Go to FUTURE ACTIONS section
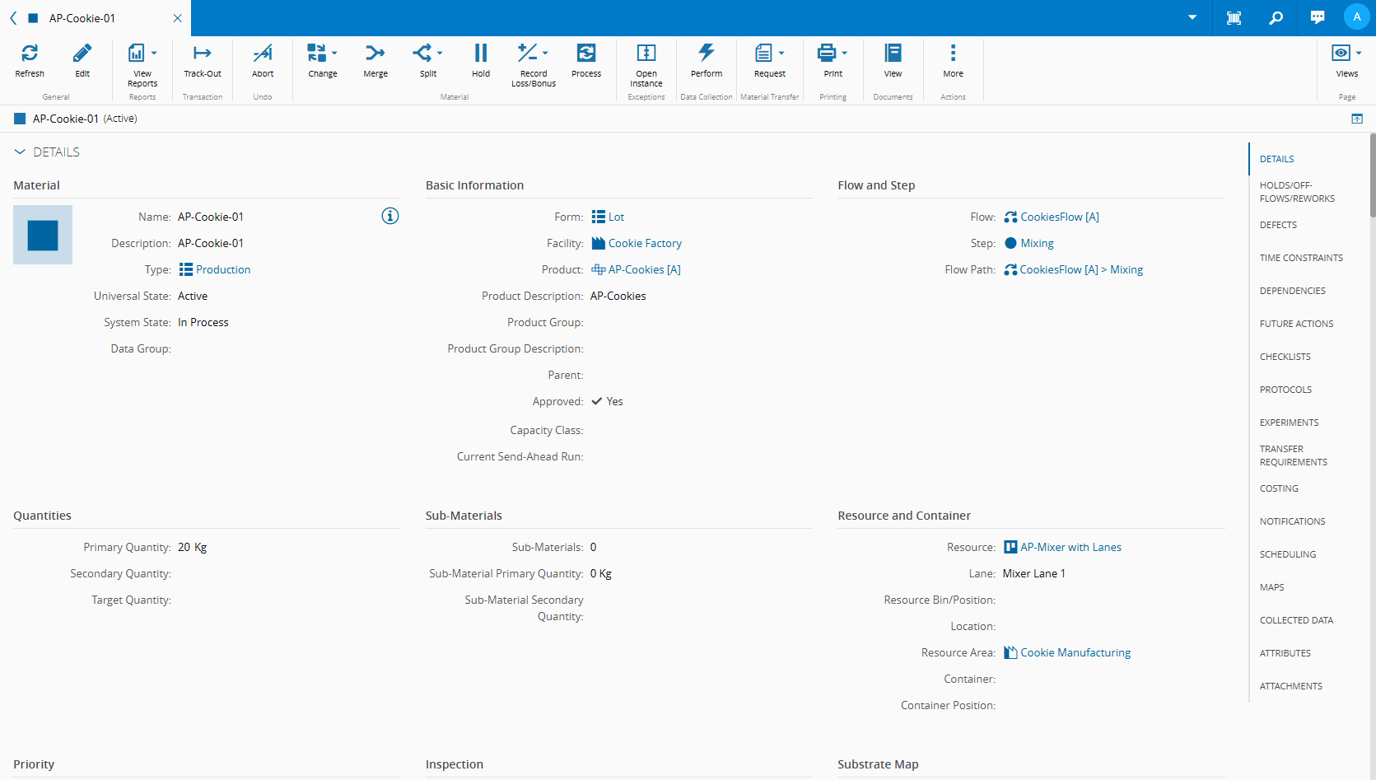The image size is (1376, 780). pyautogui.click(x=1296, y=324)
